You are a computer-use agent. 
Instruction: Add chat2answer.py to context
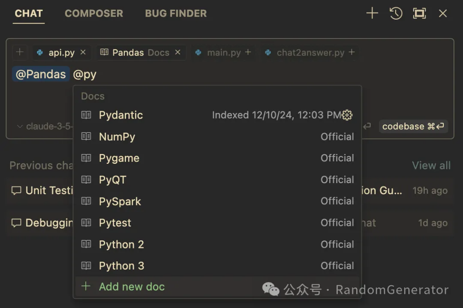352,52
